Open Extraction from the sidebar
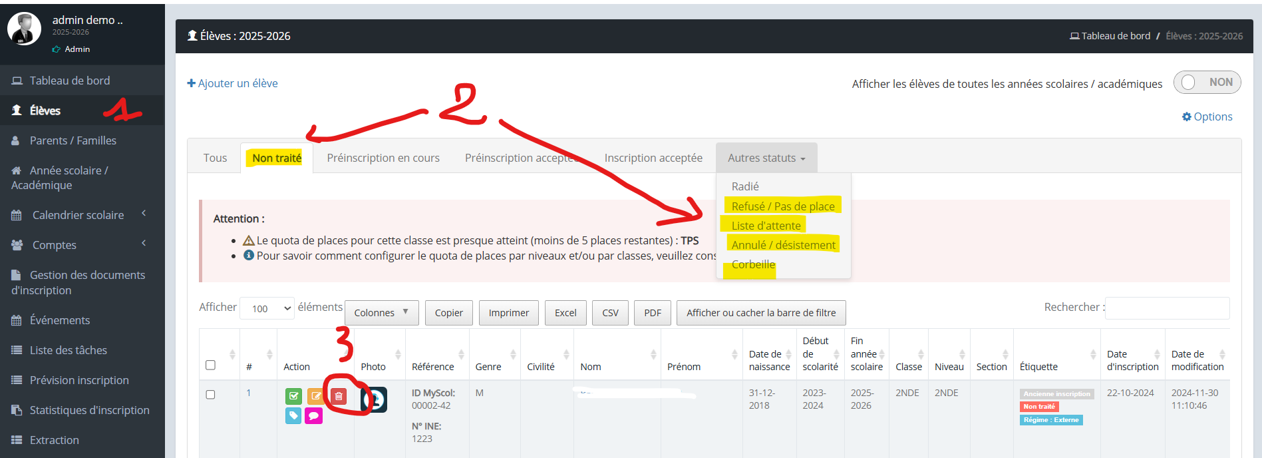 point(54,440)
